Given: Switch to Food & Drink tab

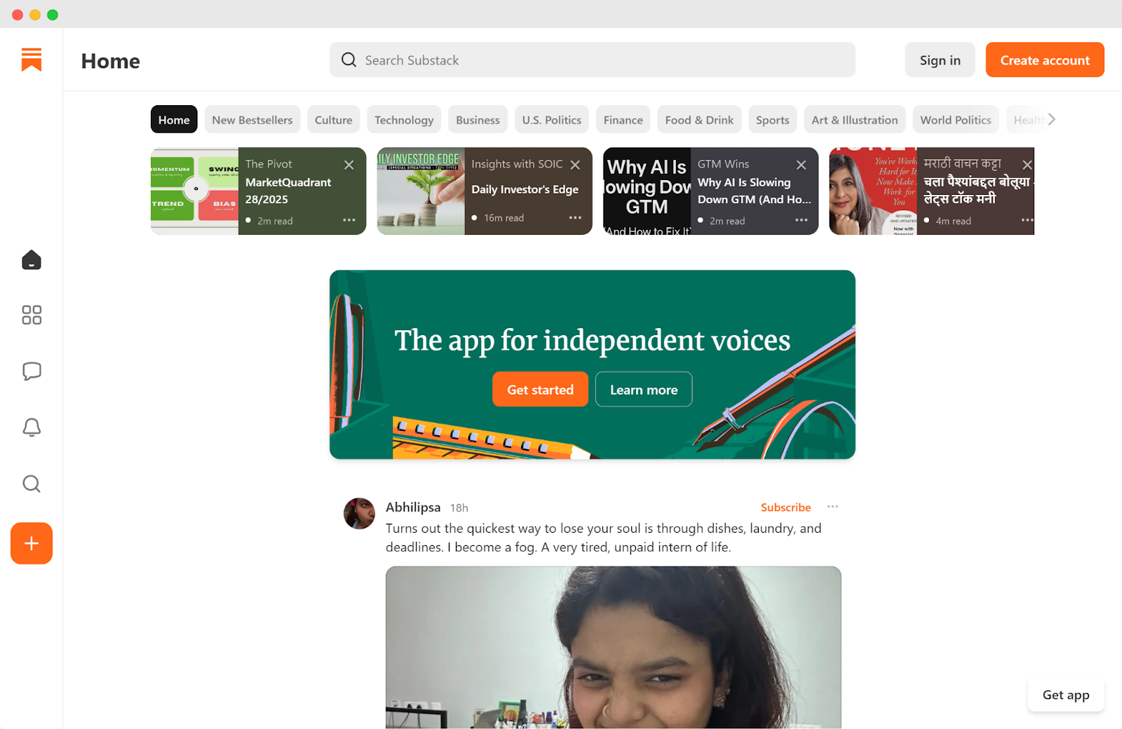Looking at the screenshot, I should [699, 119].
